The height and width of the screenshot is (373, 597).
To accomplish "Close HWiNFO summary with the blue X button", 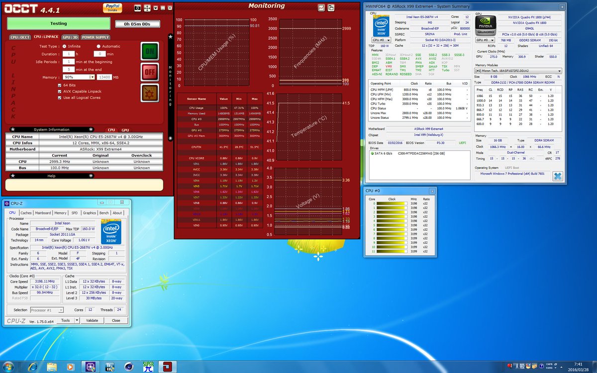I will click(x=558, y=176).
